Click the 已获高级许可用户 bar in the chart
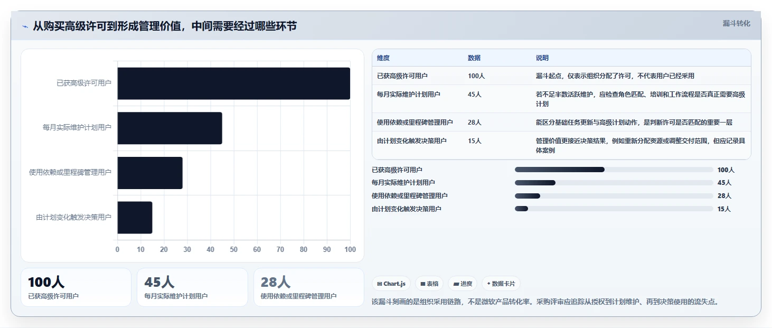This screenshot has height=328, width=772. (x=233, y=83)
